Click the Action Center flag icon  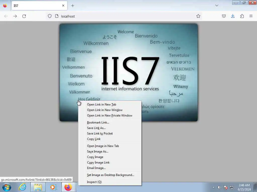[x=226, y=187]
